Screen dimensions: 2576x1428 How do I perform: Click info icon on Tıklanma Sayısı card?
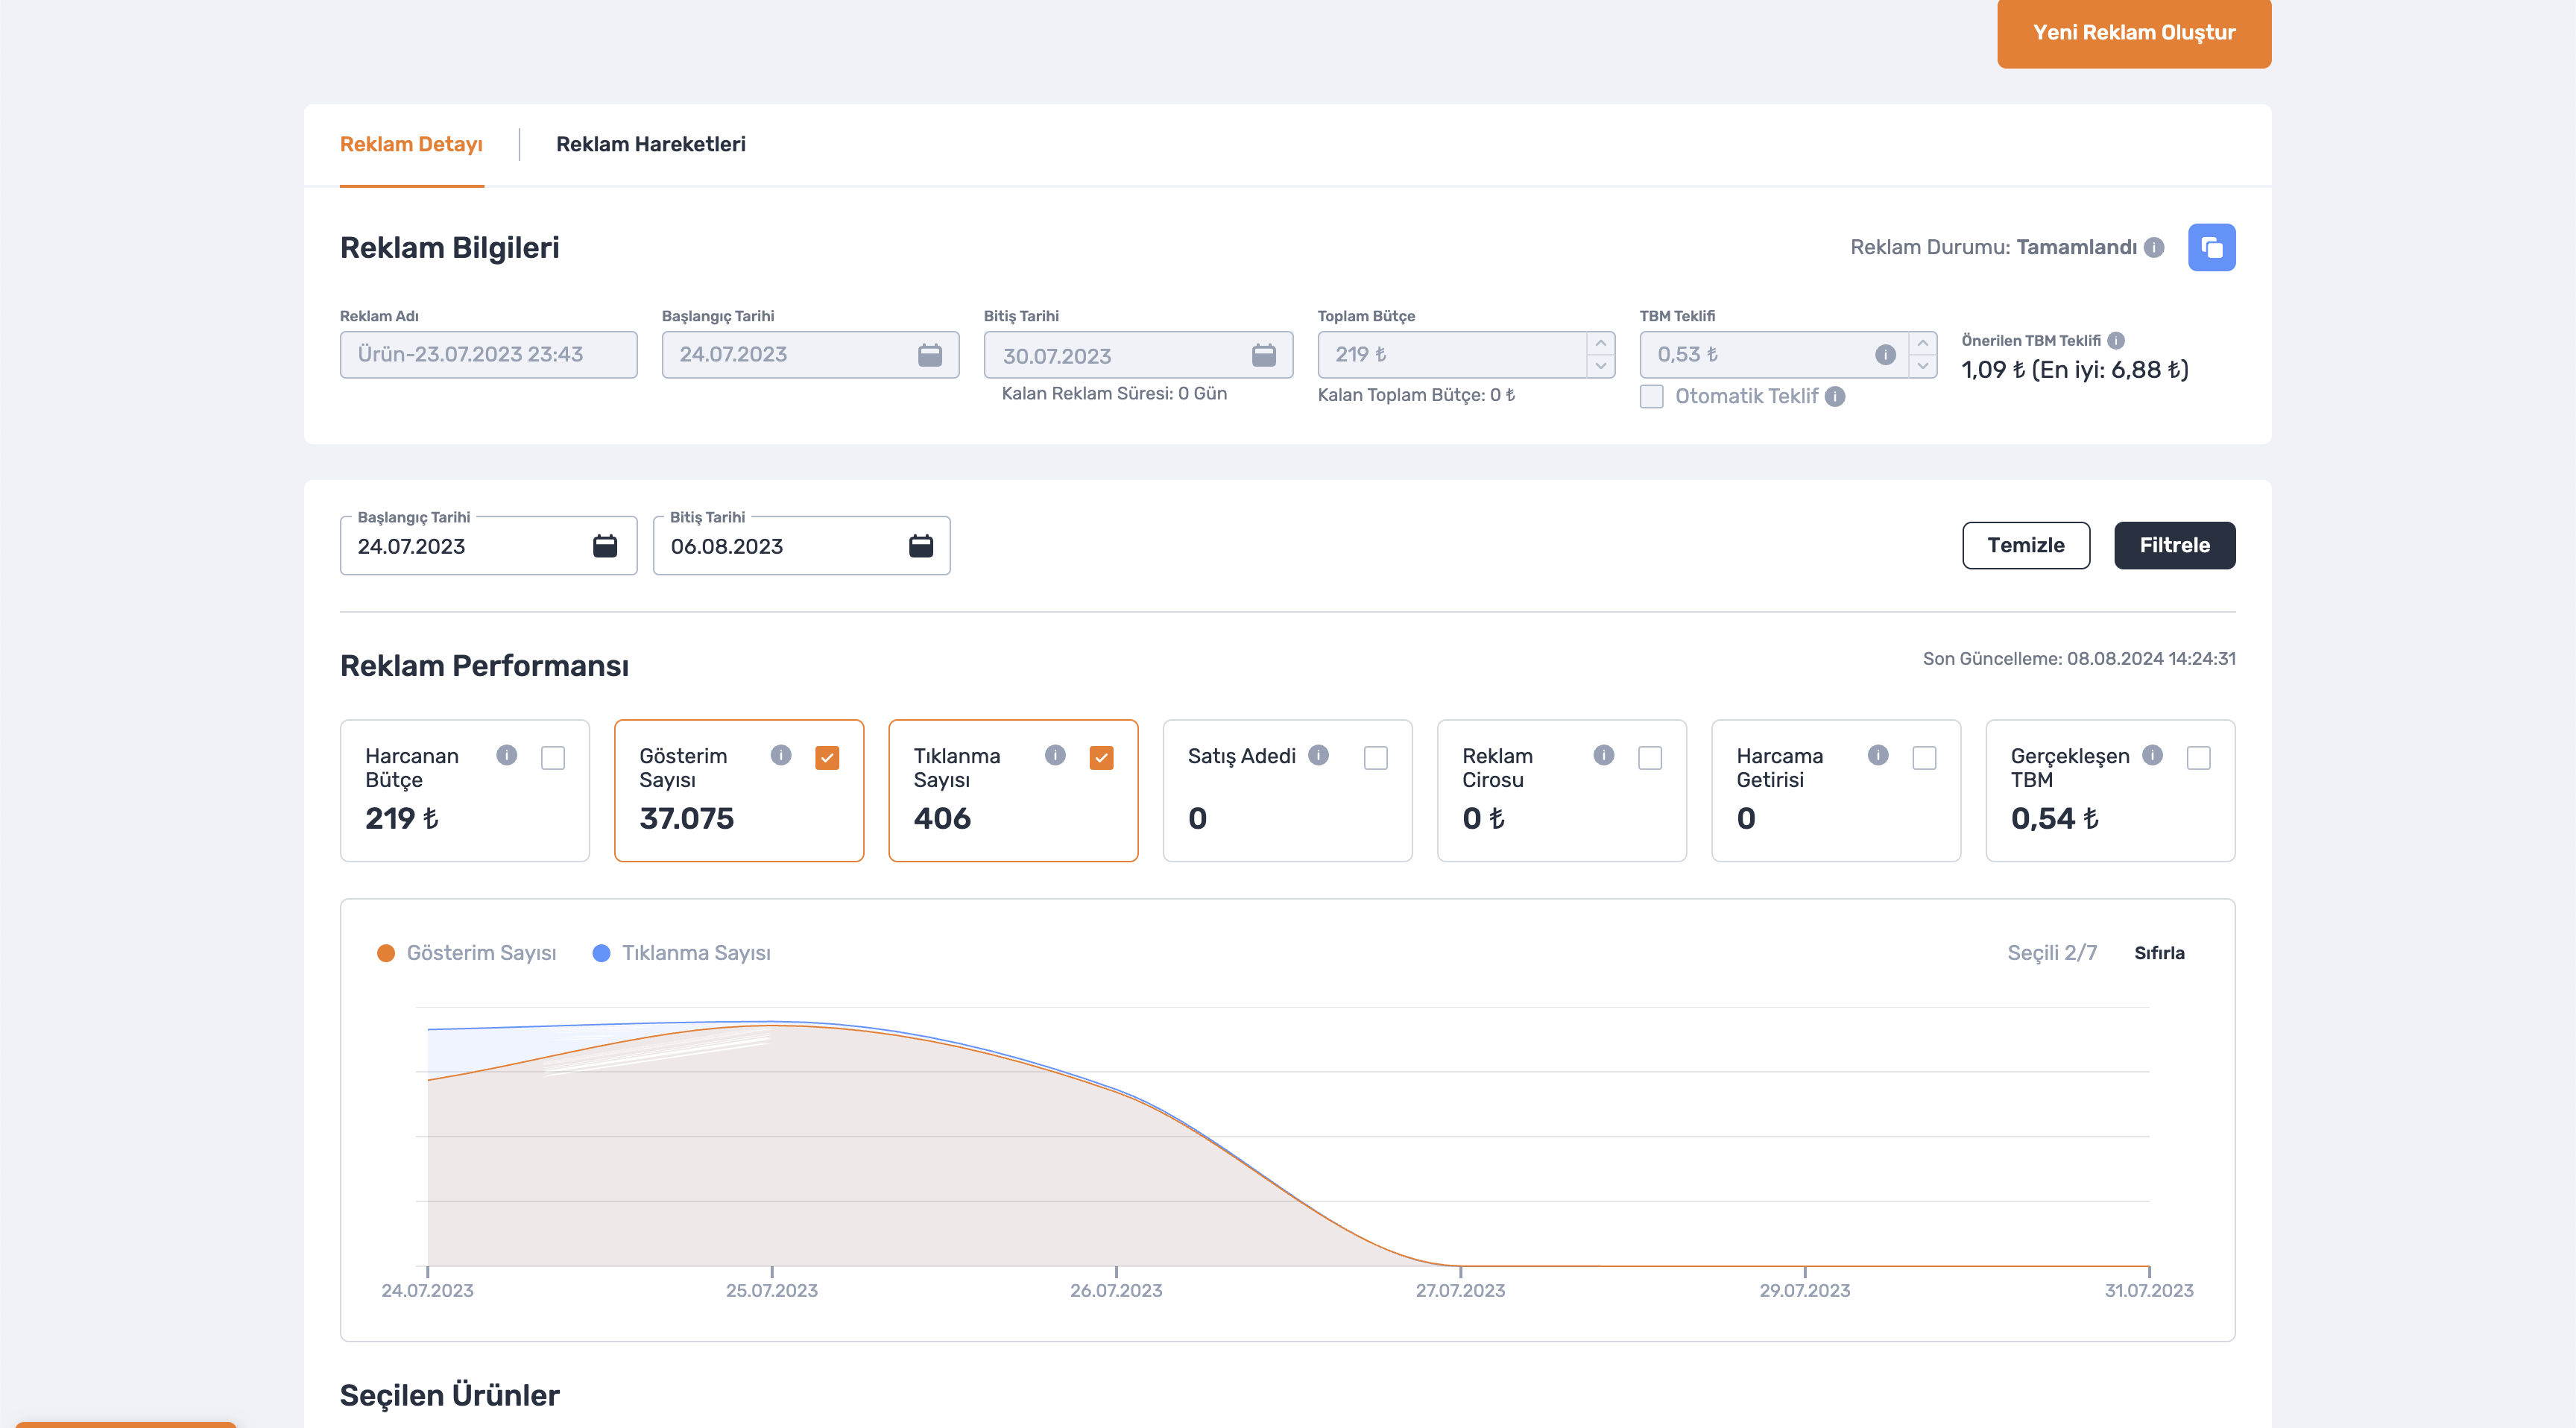coord(1055,755)
